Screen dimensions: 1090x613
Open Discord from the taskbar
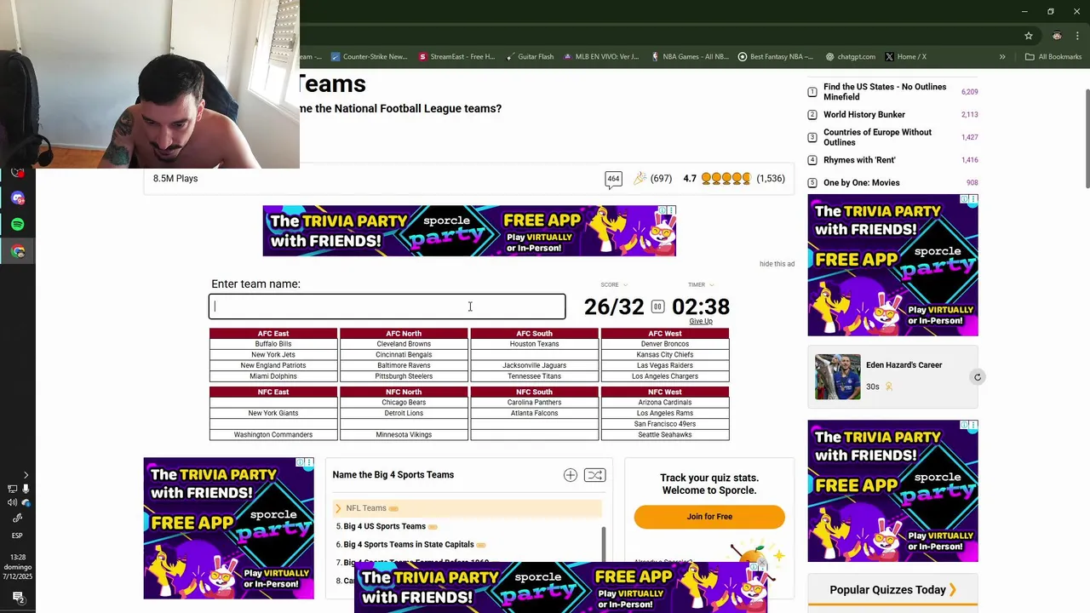(18, 198)
